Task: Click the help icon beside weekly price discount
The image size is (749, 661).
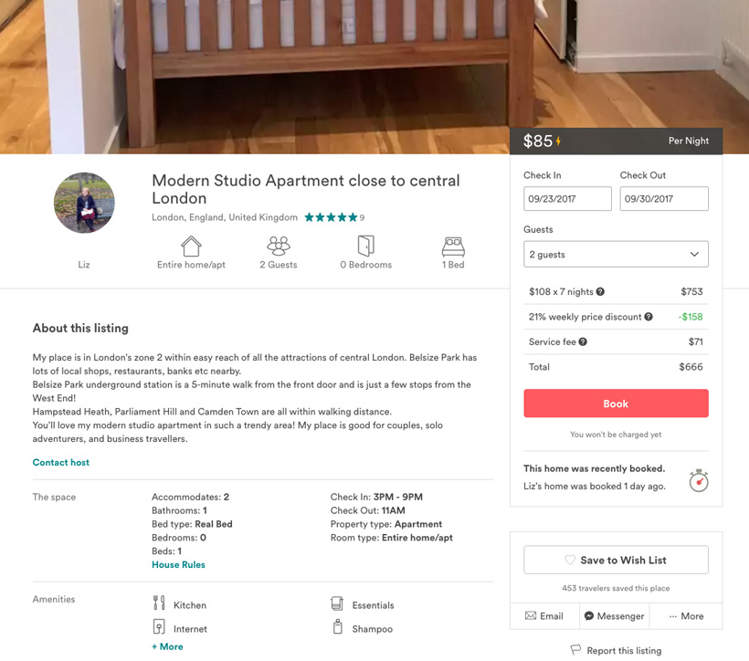Action: [x=649, y=317]
